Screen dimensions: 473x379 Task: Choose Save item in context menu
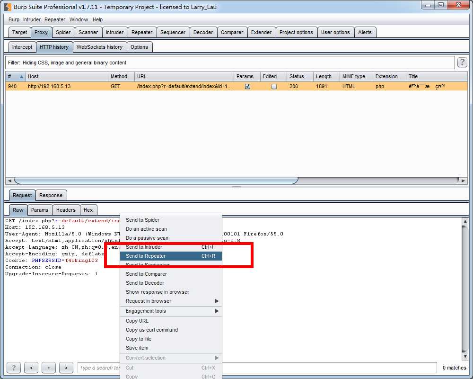[x=171, y=348]
